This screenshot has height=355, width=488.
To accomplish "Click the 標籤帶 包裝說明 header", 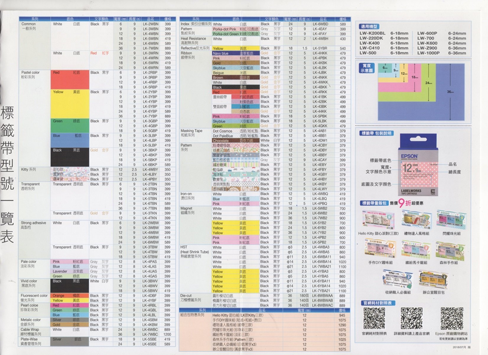I will pyautogui.click(x=377, y=133).
